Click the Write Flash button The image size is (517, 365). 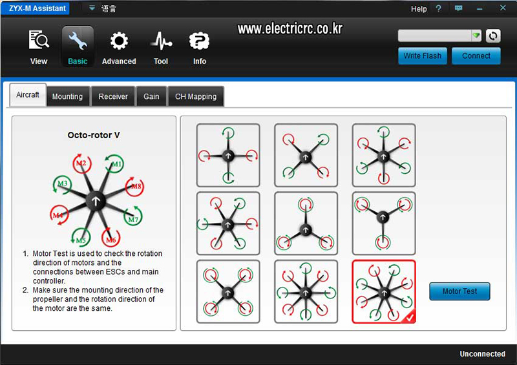423,56
